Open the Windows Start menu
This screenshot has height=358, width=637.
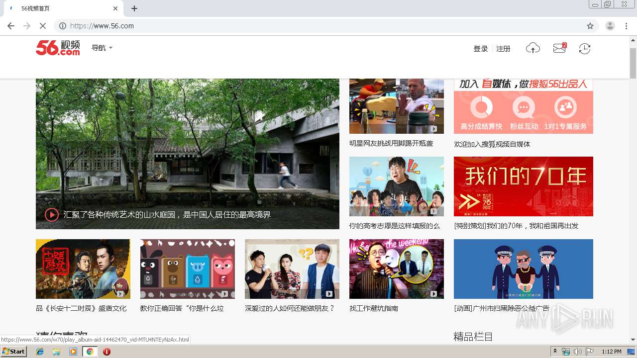click(14, 352)
